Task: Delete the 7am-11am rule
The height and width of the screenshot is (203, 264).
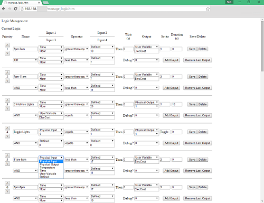Action: [202, 77]
